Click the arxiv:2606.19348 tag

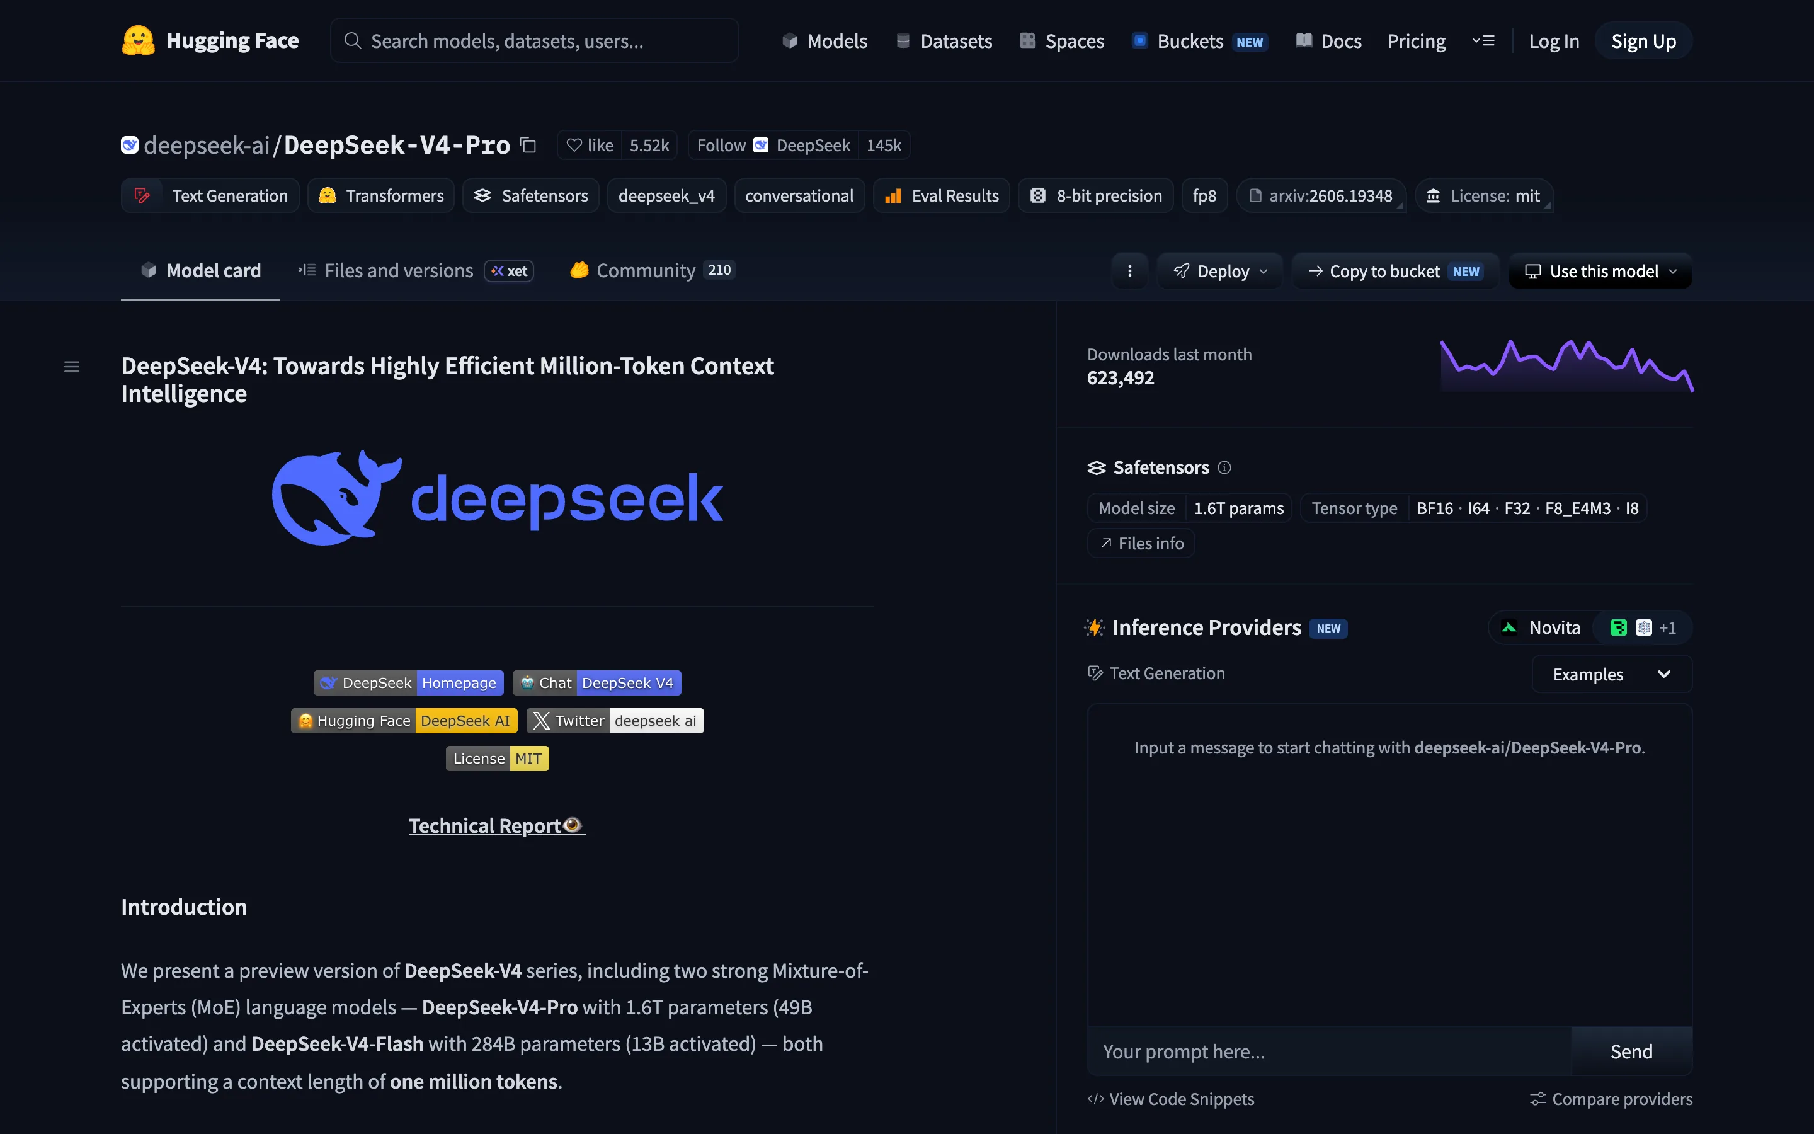click(1321, 196)
